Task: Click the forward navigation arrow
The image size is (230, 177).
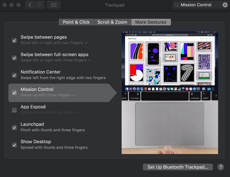Action: [x=40, y=5]
